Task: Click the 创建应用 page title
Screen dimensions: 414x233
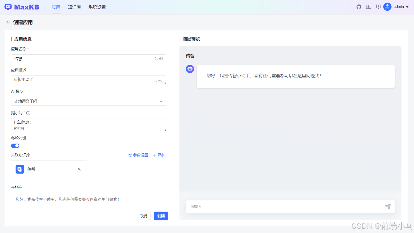Action: 23,22
